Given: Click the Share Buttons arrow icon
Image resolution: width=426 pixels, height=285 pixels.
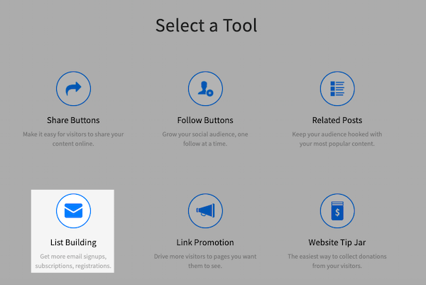Looking at the screenshot, I should point(73,88).
